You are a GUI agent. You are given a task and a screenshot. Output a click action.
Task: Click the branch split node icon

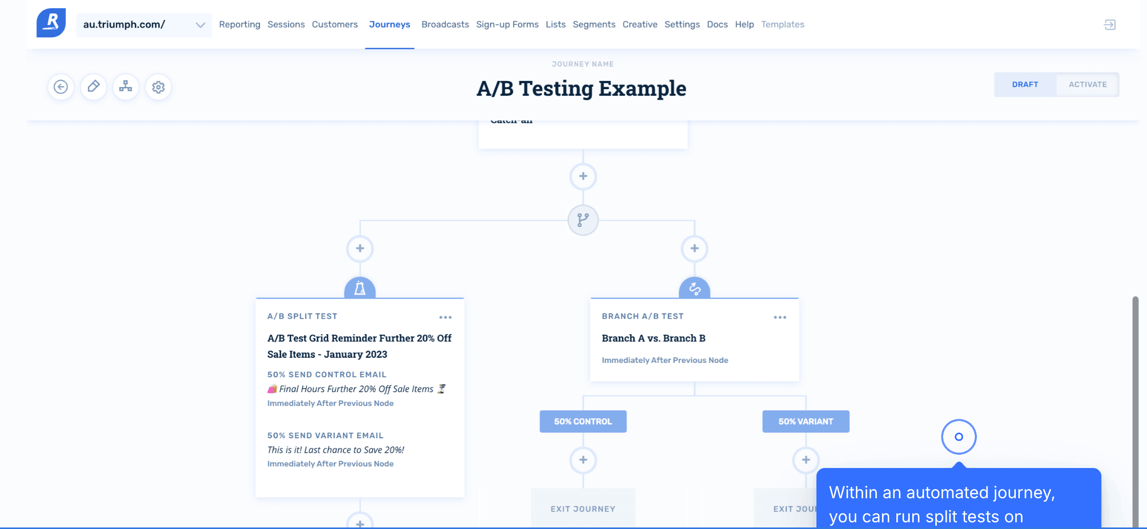pyautogui.click(x=583, y=220)
